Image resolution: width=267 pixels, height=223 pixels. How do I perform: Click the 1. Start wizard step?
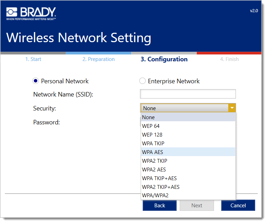pyautogui.click(x=33, y=59)
